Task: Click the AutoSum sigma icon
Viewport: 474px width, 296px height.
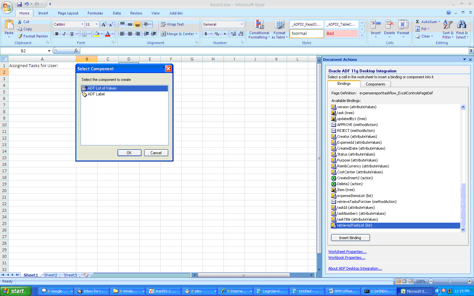Action: (x=417, y=22)
